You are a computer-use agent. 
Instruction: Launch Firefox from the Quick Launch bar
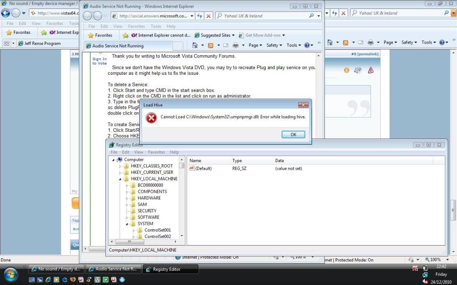pos(73,280)
